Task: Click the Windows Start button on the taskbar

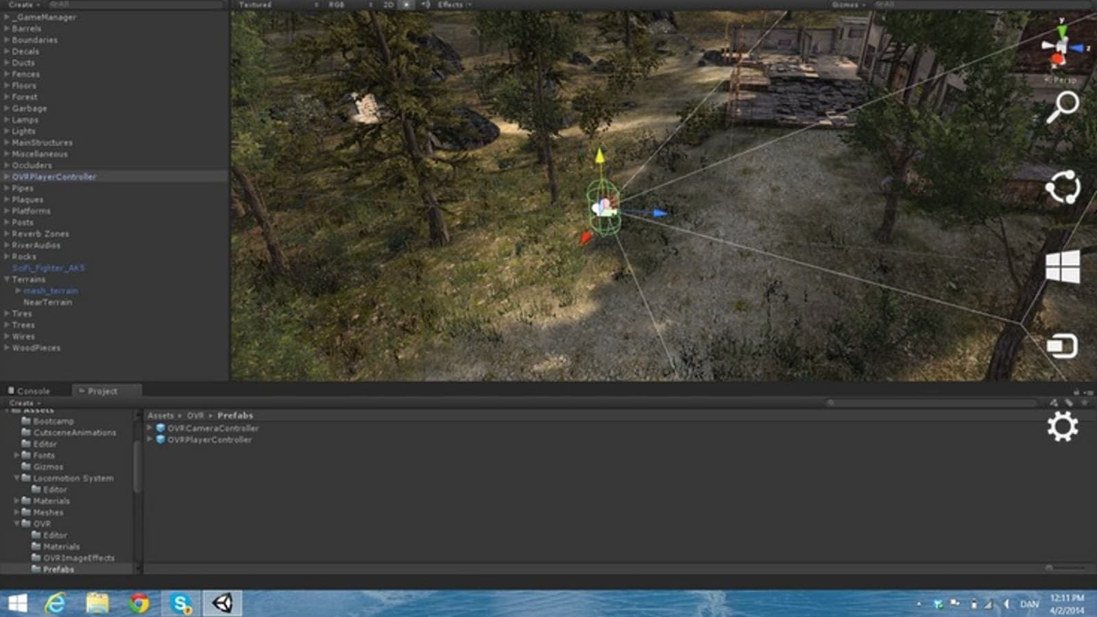Action: 17,603
